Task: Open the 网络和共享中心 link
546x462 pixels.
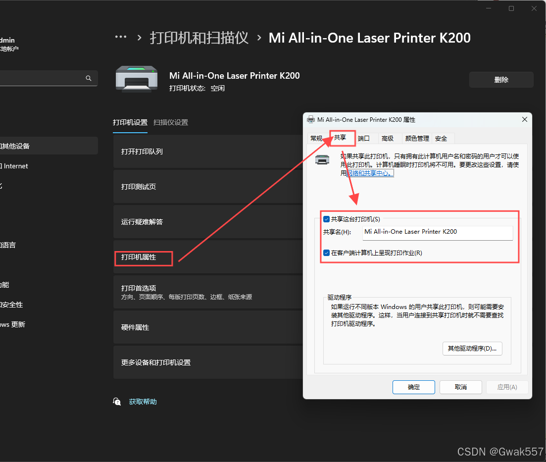Action: pos(370,173)
